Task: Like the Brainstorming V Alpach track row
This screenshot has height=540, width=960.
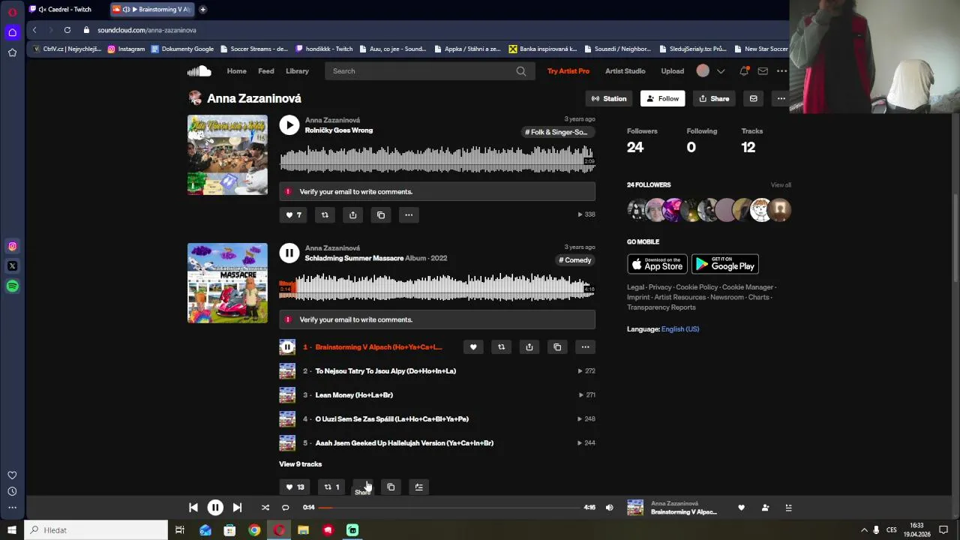Action: point(473,347)
